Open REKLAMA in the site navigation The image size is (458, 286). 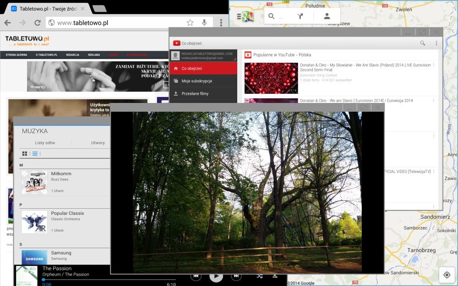(x=94, y=55)
